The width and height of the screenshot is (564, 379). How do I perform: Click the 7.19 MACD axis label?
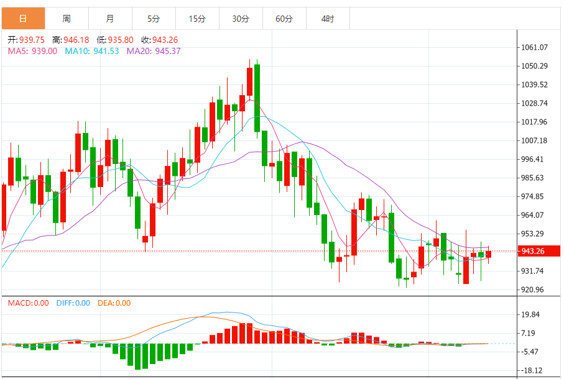pos(528,334)
